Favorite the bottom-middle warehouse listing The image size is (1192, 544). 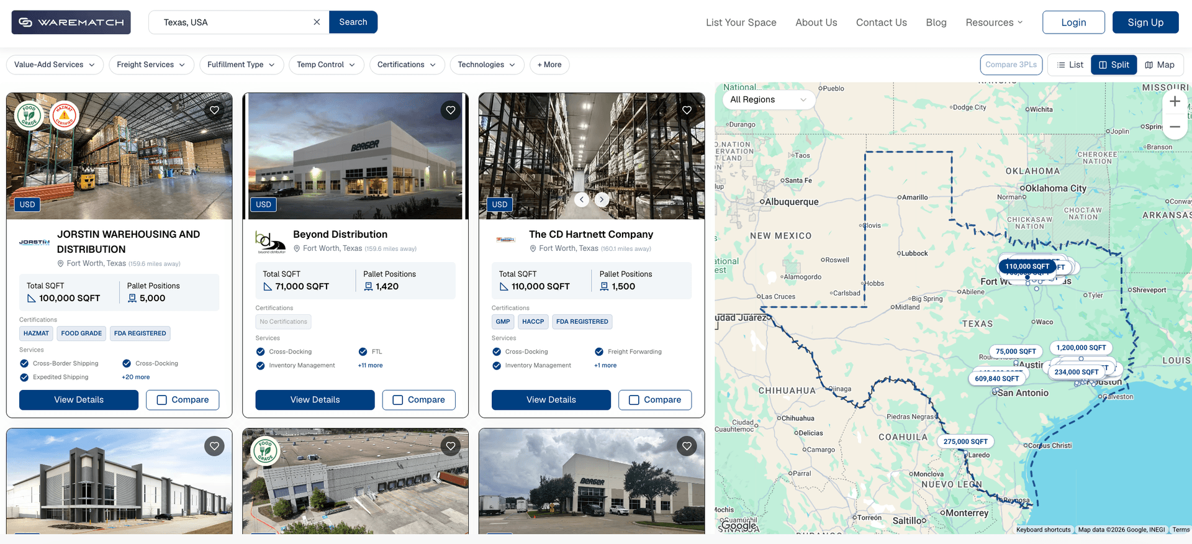tap(451, 446)
